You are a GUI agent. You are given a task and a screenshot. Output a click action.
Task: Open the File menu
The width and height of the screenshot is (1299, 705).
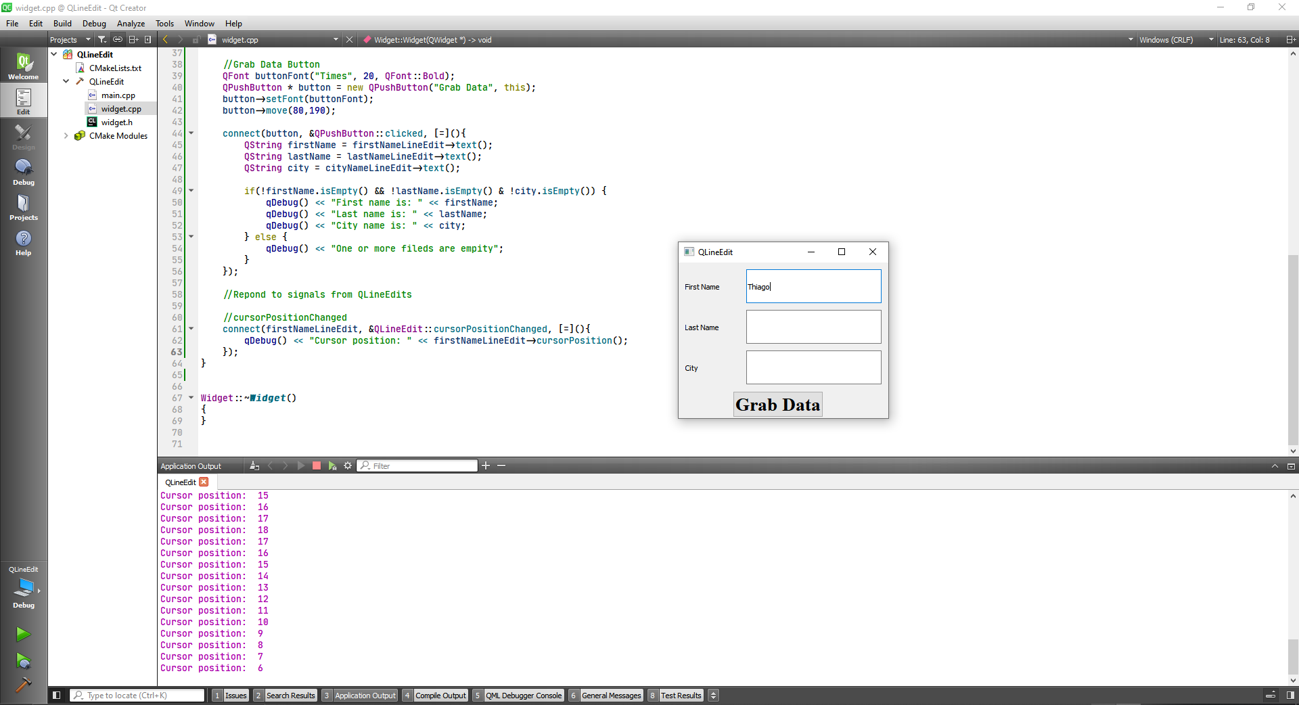[12, 23]
